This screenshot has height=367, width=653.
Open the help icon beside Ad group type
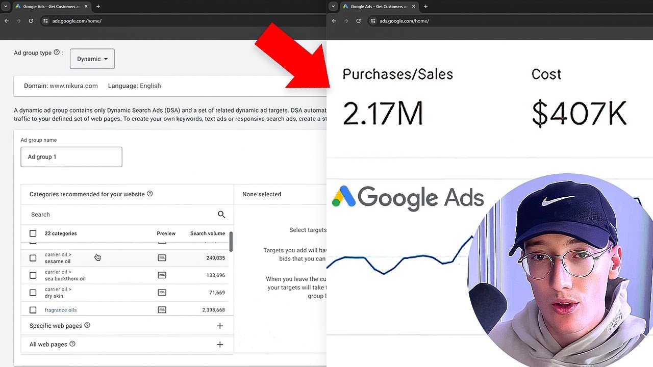click(57, 53)
